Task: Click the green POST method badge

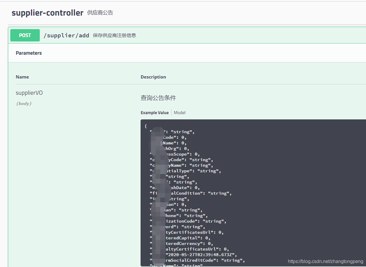Action: [25, 35]
